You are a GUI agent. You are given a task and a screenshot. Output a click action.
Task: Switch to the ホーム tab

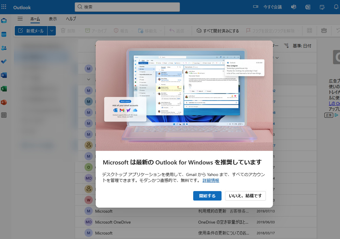(35, 19)
